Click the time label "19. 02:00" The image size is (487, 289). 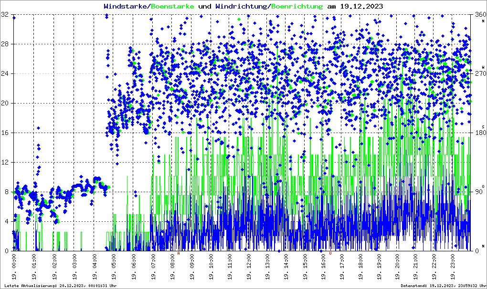pyautogui.click(x=54, y=267)
